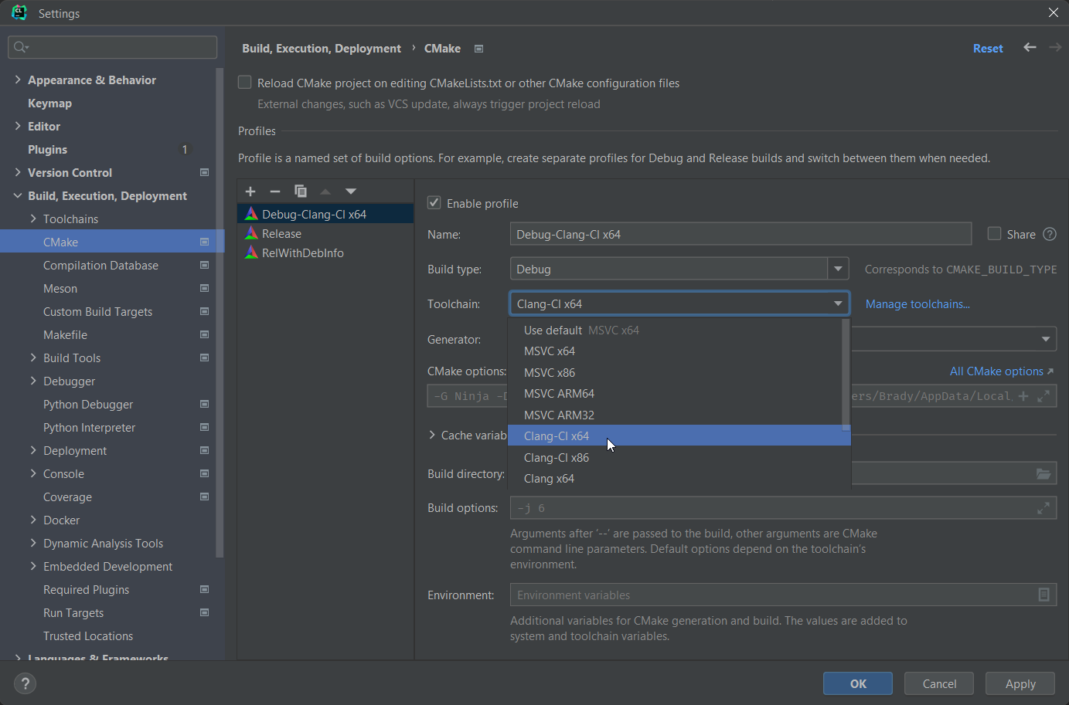Click the Share help question icon
This screenshot has width=1069, height=705.
1050,234
